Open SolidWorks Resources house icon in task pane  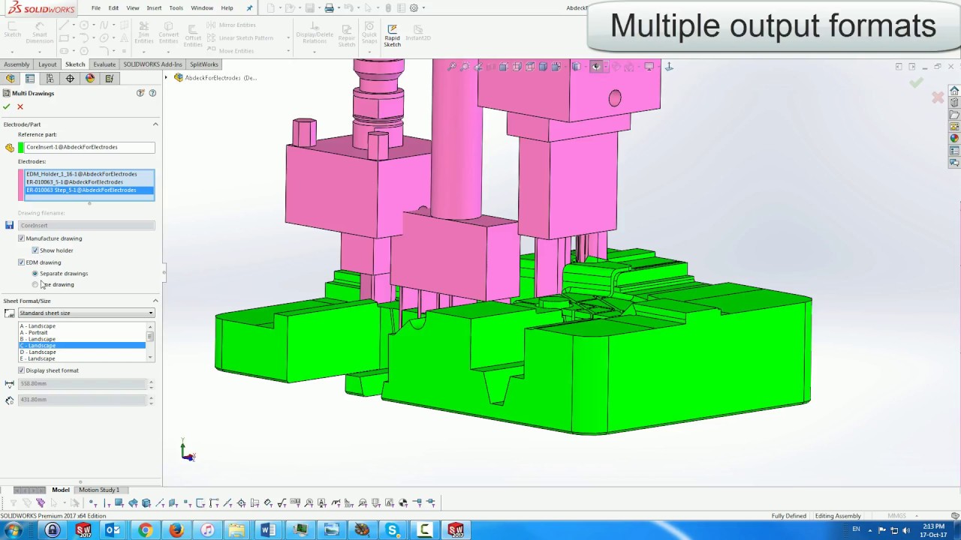[954, 91]
